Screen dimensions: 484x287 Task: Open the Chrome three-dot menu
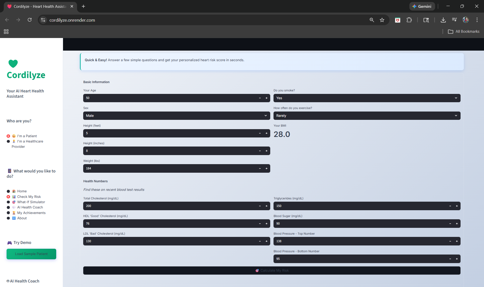pos(477,20)
